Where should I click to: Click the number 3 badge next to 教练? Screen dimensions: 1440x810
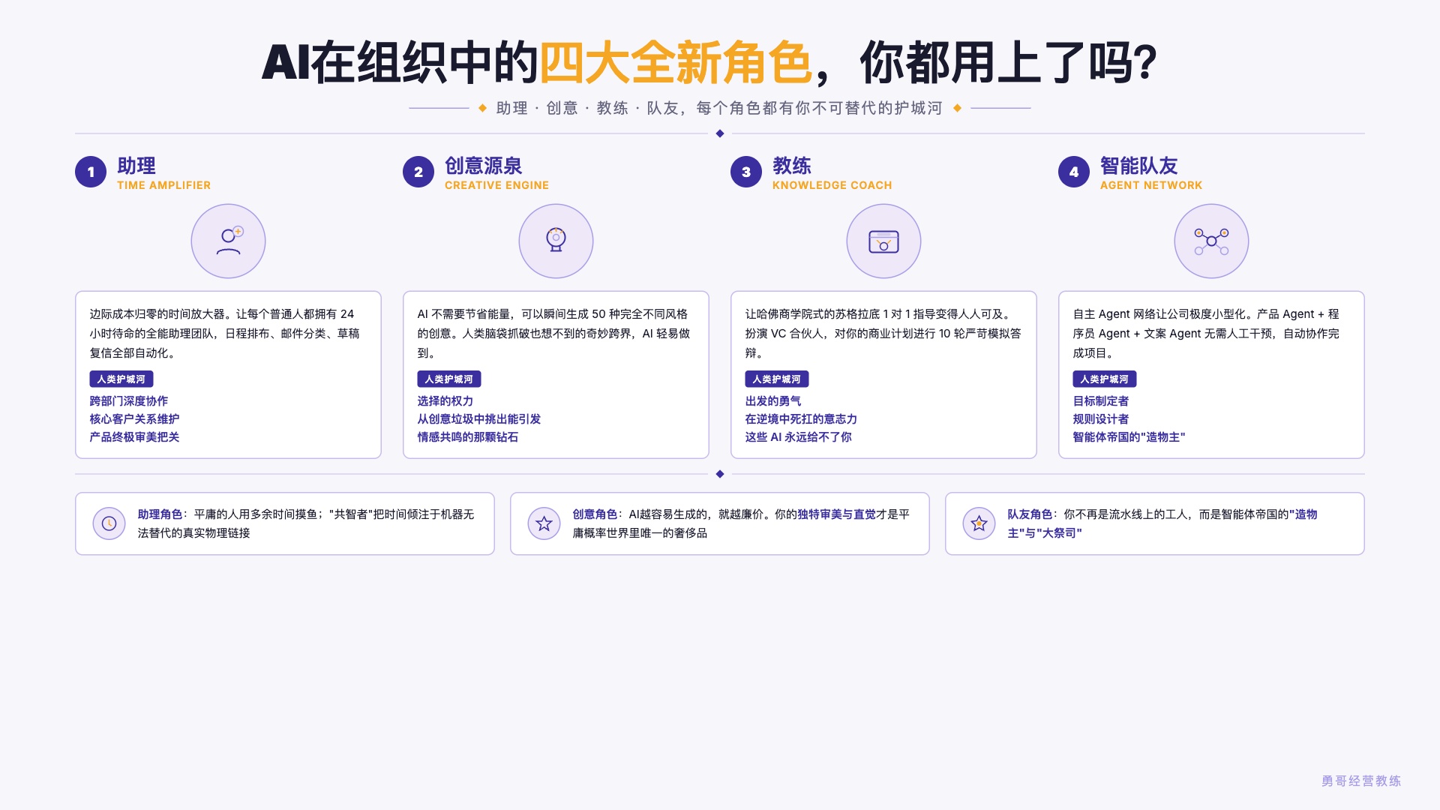[746, 172]
